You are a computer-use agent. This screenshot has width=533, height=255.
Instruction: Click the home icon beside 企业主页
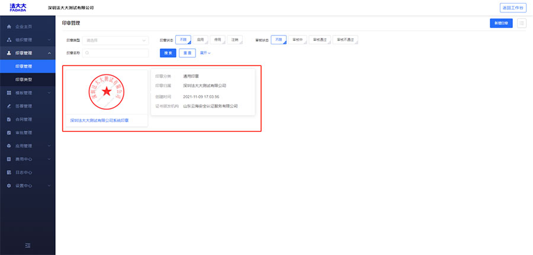point(9,27)
